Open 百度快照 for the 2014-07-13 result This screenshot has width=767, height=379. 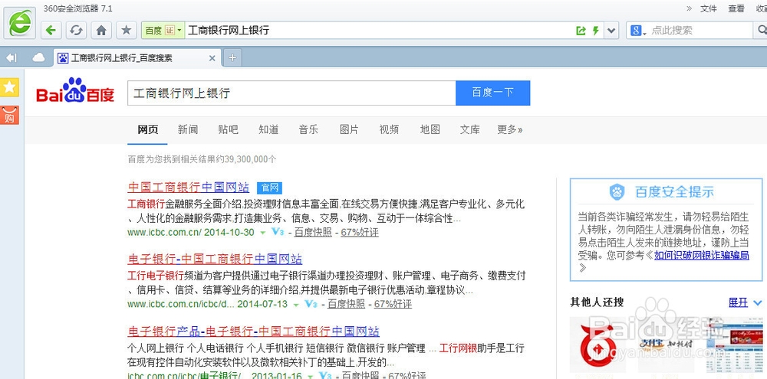pyautogui.click(x=347, y=304)
